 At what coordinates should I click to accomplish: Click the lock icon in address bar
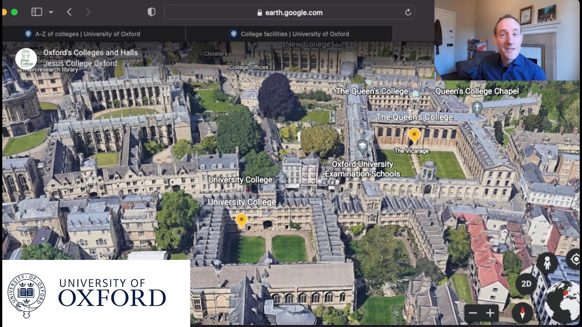pyautogui.click(x=260, y=13)
